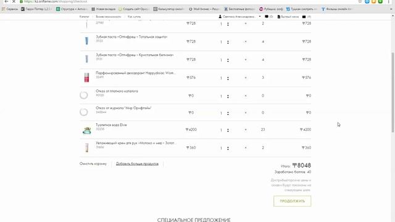Remove the topmost partially visible cart item
The width and height of the screenshot is (395, 222).
pos(246,23)
